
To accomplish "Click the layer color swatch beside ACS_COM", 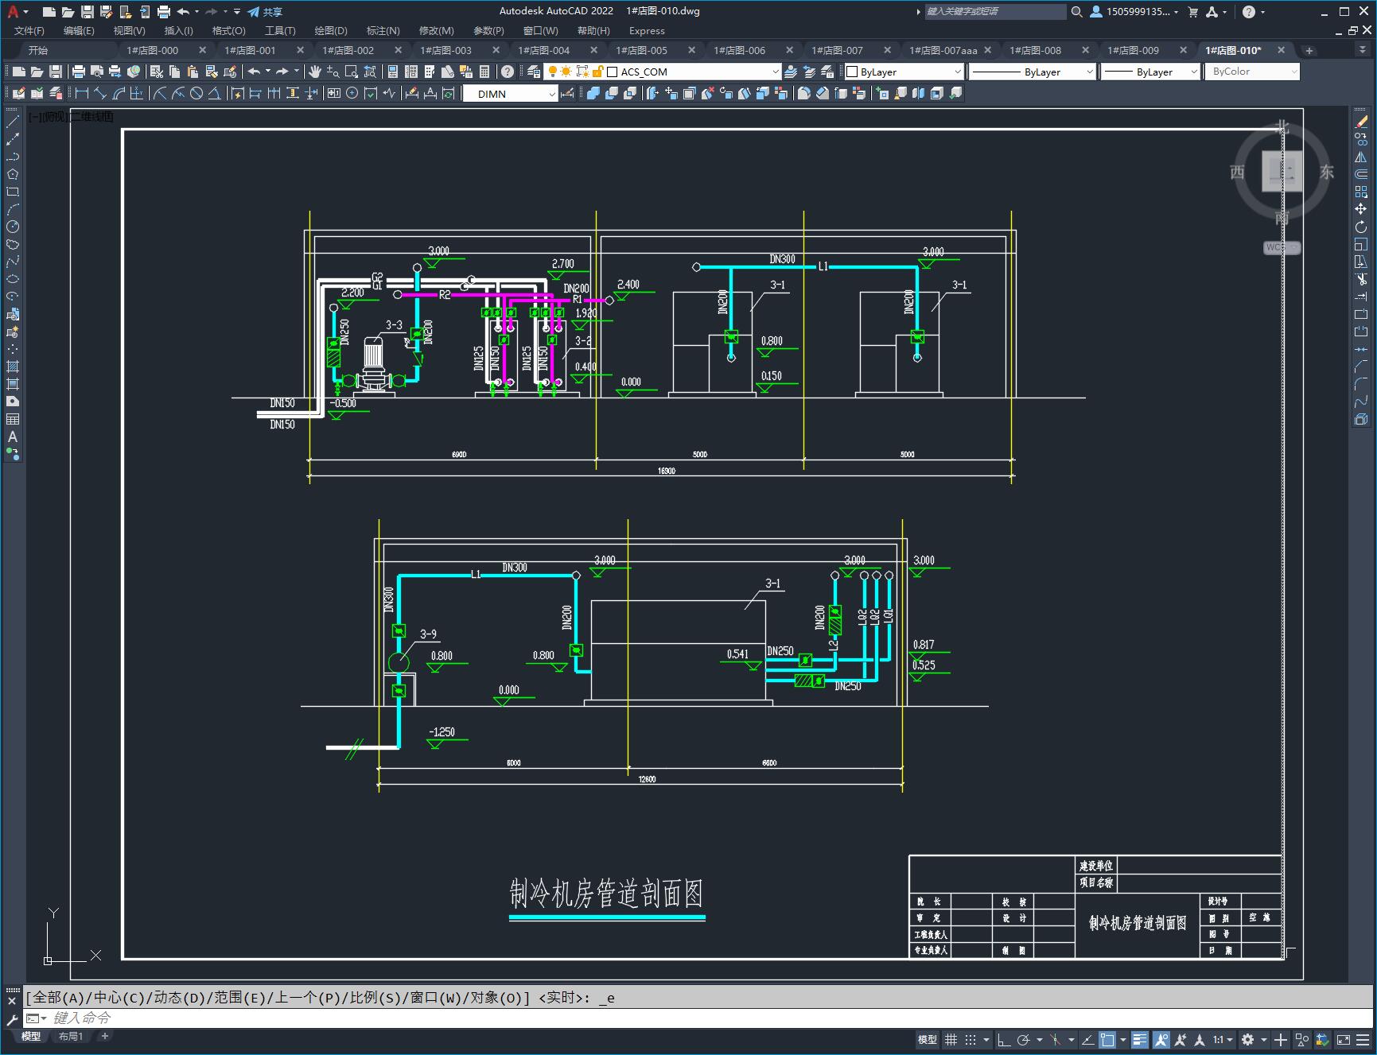I will (x=613, y=72).
